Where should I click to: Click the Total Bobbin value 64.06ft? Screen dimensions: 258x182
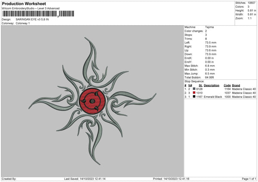(x=209, y=78)
